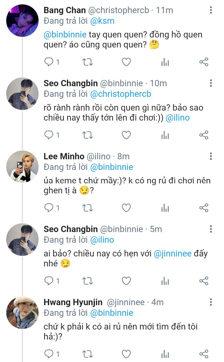Open the @ilino mention in Changbin's 10m tweet
224x362 pixels.
point(178,118)
